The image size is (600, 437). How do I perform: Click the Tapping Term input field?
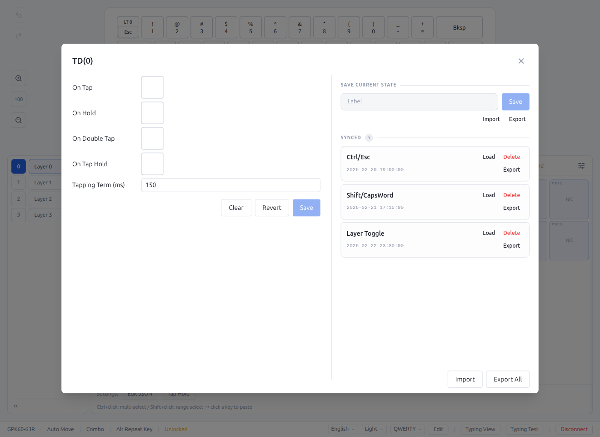[x=231, y=185]
